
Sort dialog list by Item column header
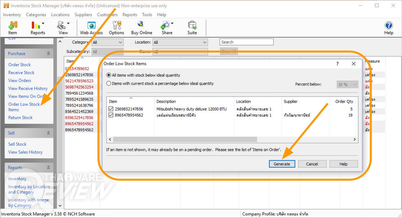[131, 102]
